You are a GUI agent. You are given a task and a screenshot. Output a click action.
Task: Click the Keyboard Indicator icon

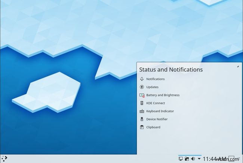[142, 111]
